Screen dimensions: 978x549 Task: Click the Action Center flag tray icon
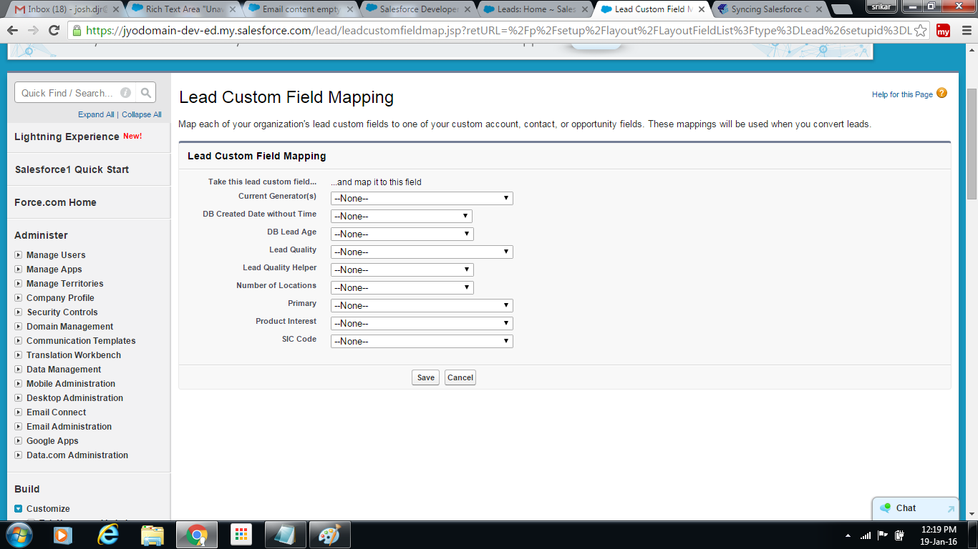click(882, 535)
